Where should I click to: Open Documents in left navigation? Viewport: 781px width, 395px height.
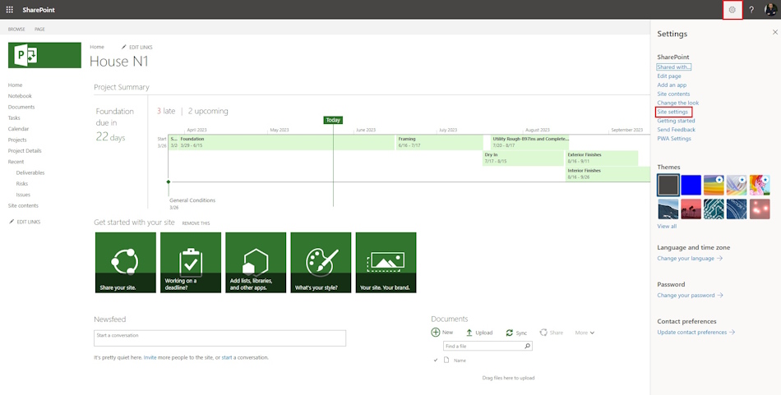pyautogui.click(x=21, y=107)
